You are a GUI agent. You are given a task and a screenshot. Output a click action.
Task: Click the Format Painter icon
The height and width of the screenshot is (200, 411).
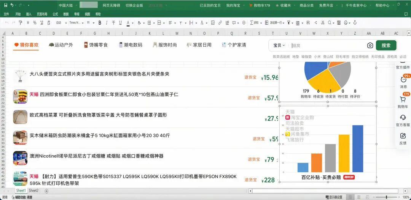point(20,23)
